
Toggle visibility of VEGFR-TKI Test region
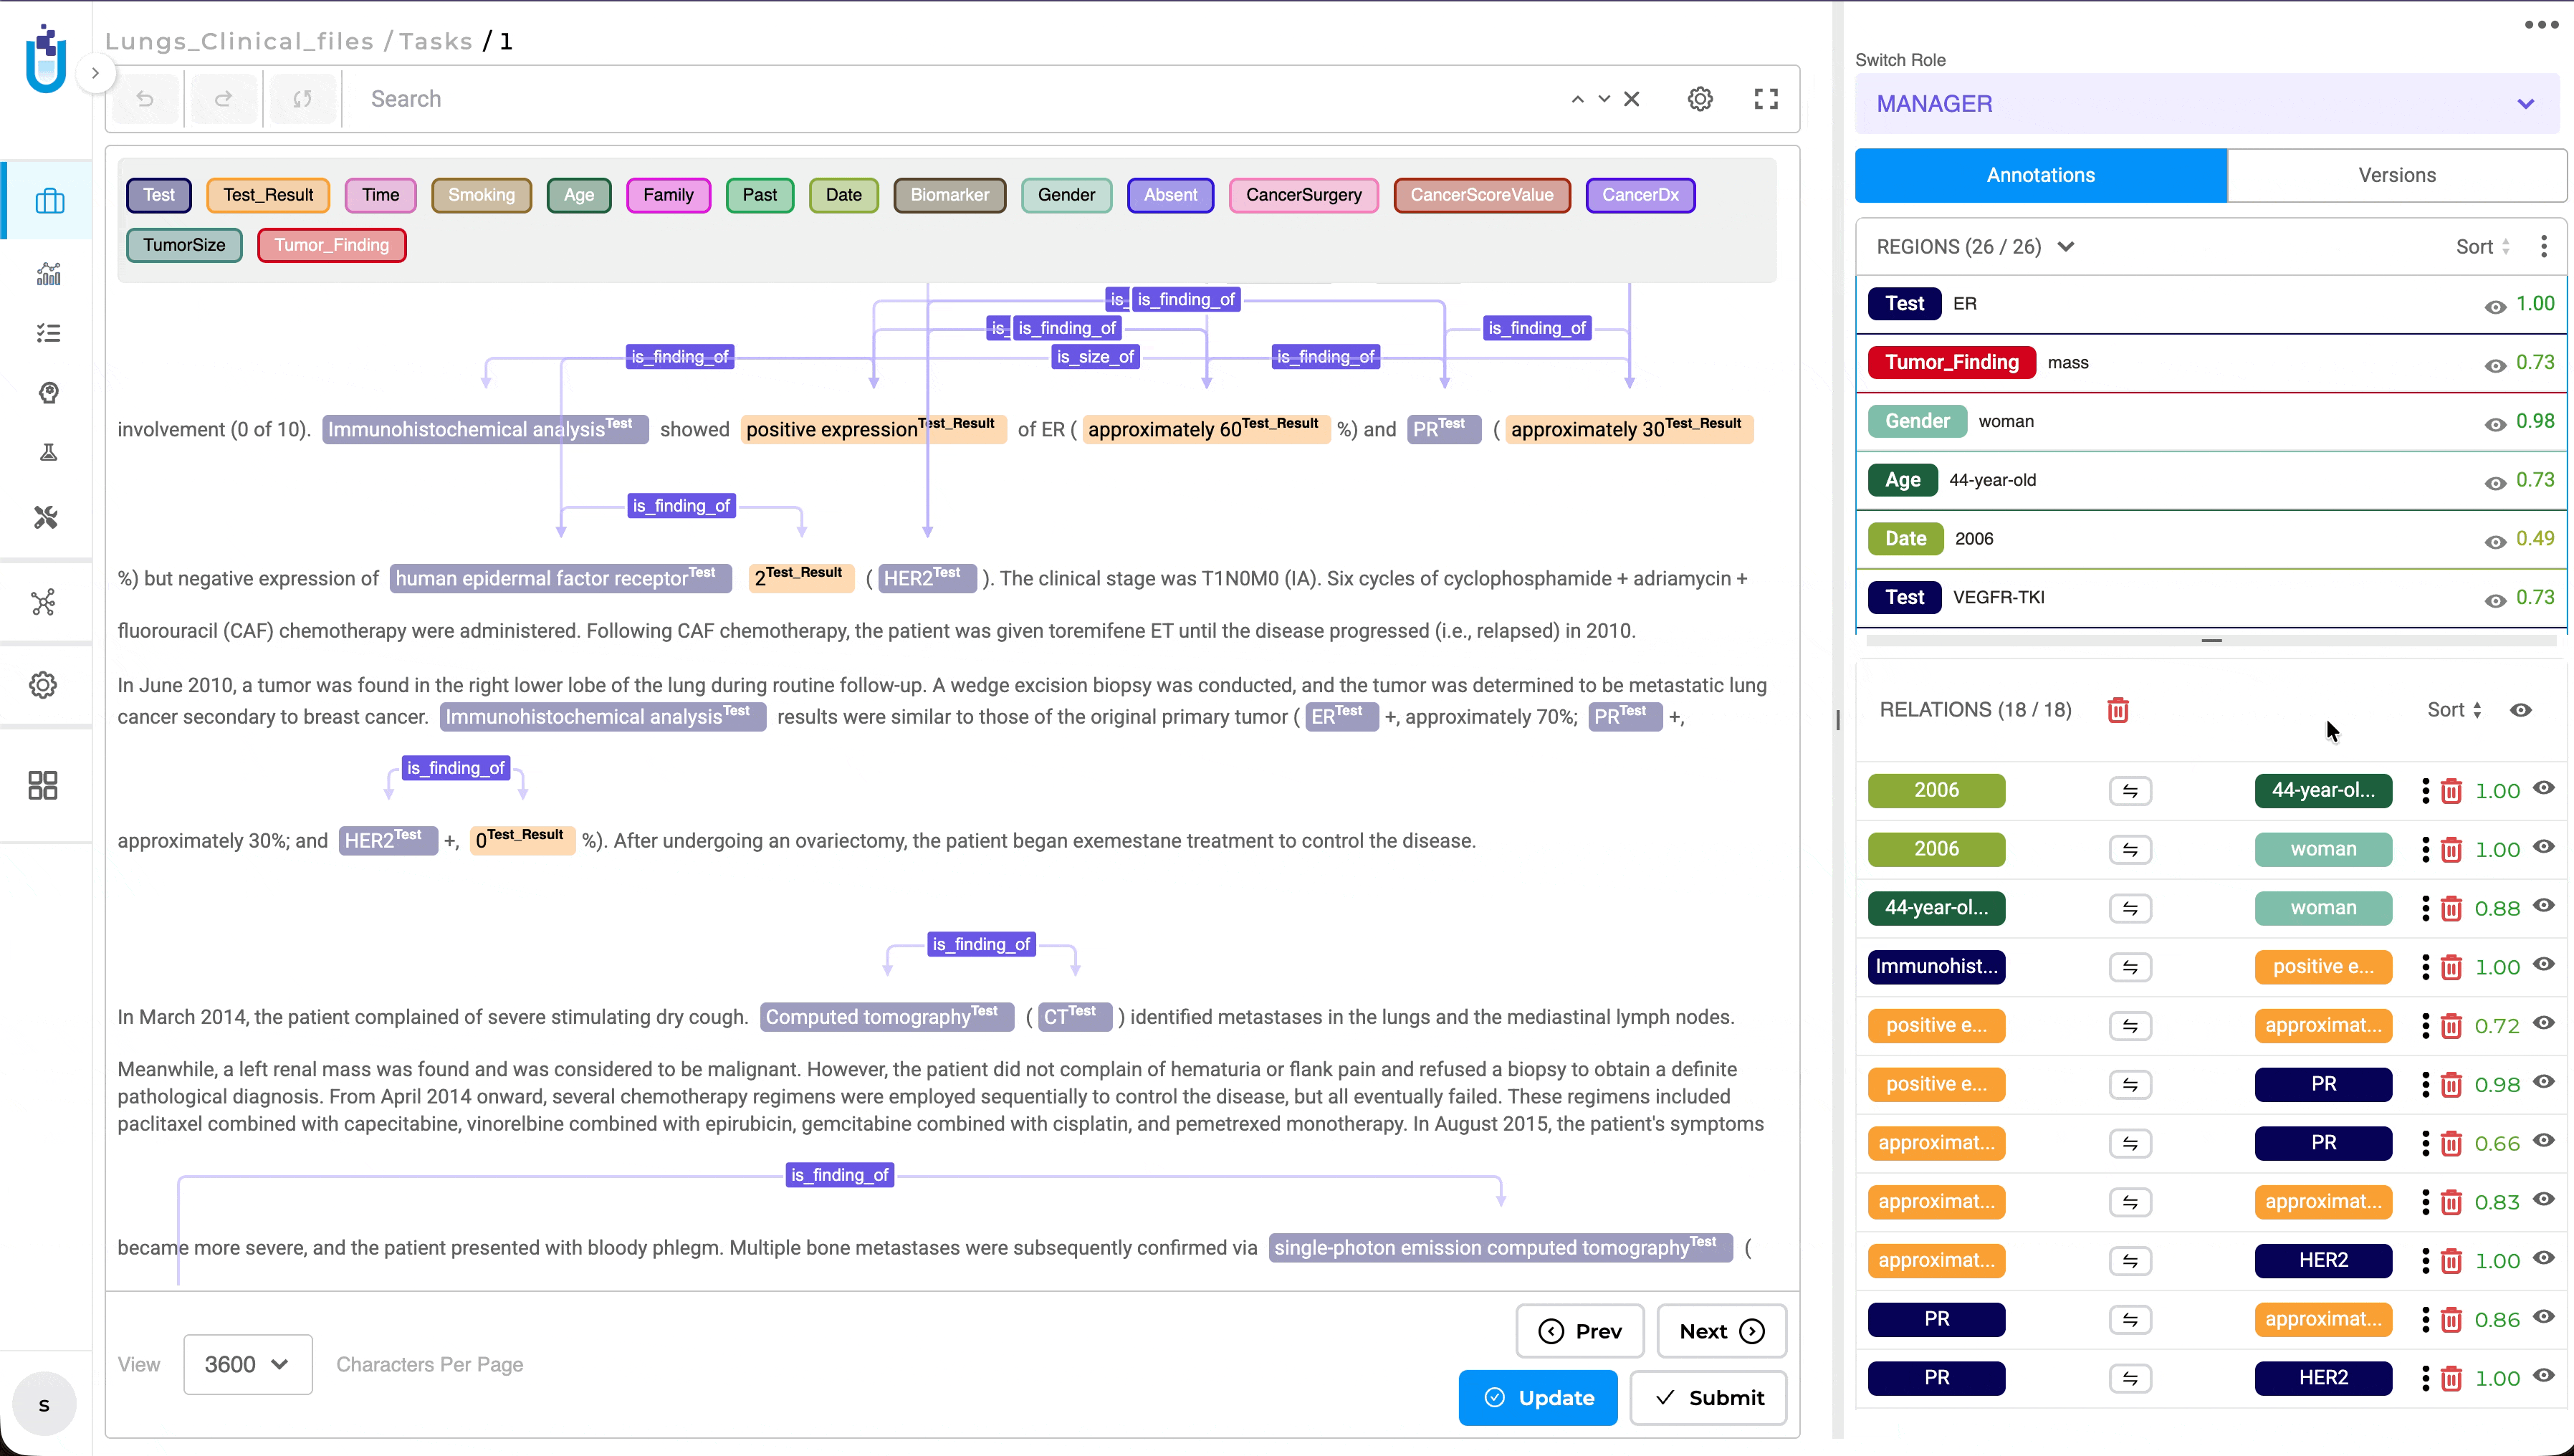pyautogui.click(x=2495, y=600)
